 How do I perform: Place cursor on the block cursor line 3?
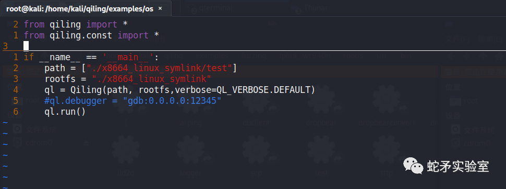point(26,46)
